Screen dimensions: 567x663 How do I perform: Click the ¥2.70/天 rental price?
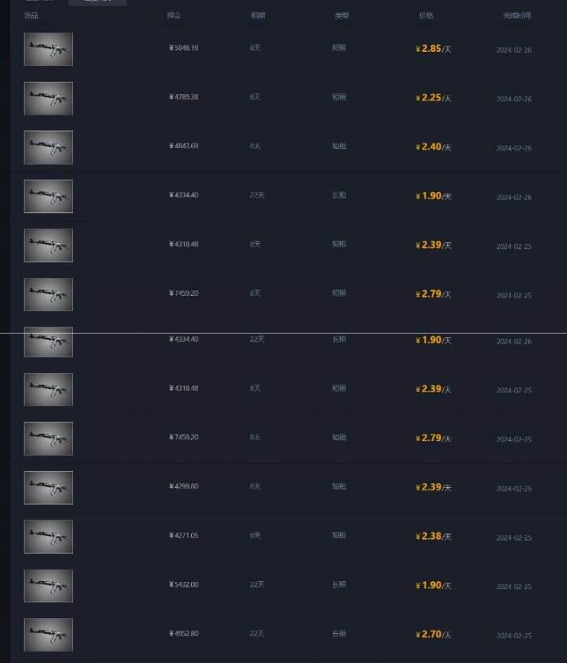click(x=433, y=635)
